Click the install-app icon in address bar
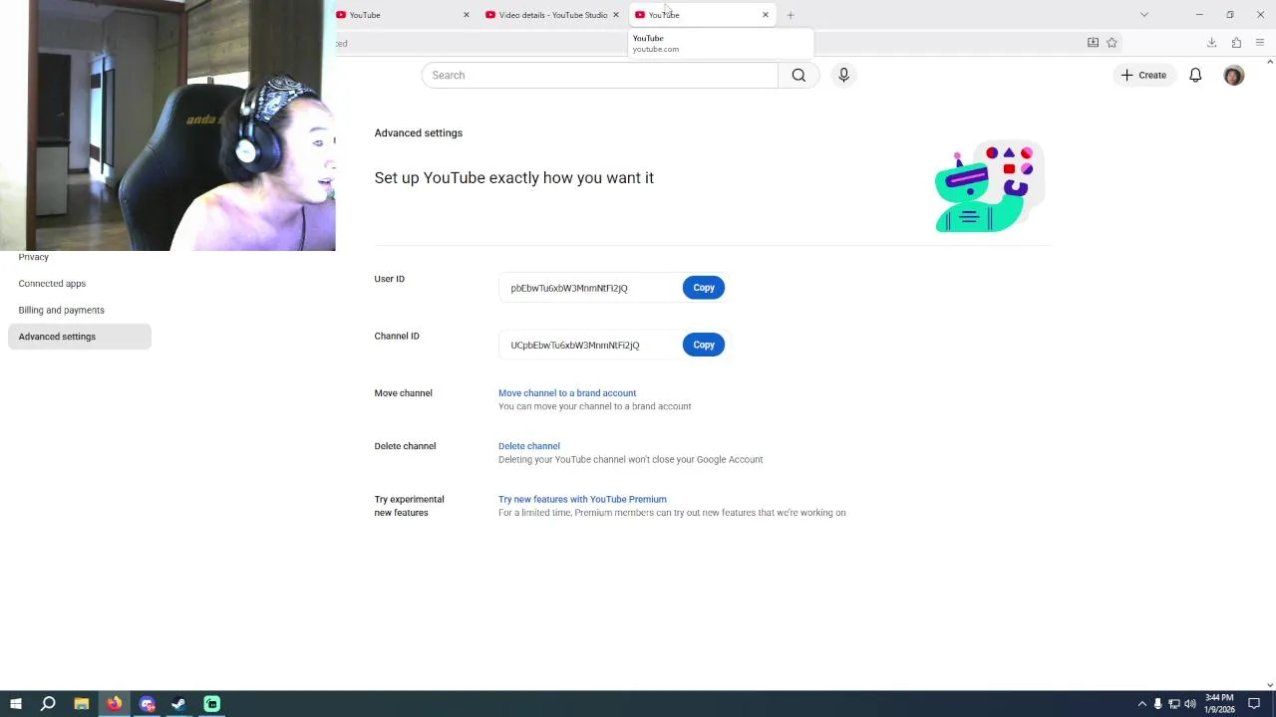The height and width of the screenshot is (717, 1276). 1093,43
